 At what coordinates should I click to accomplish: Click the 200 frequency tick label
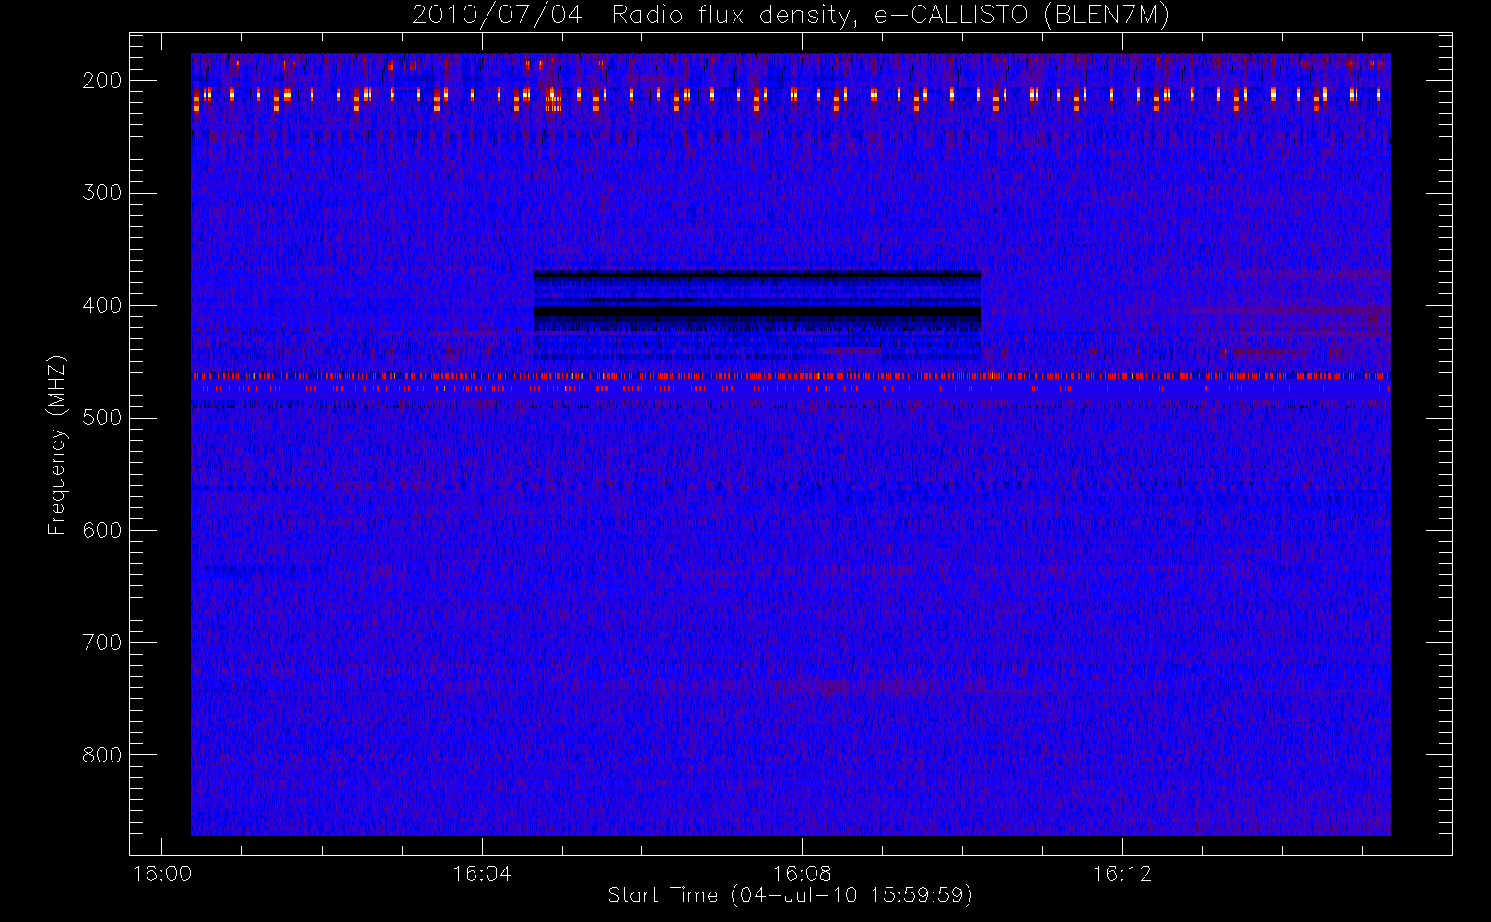[x=101, y=80]
